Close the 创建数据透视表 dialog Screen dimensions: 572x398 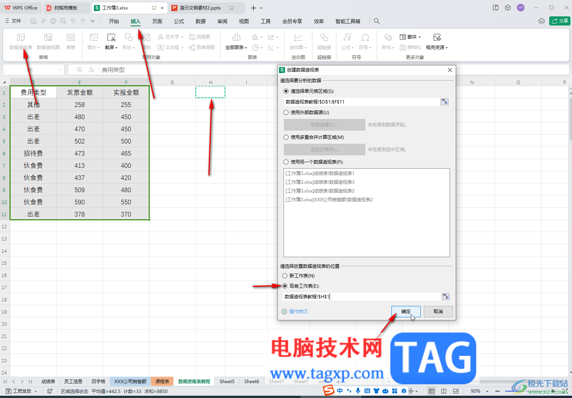pos(450,70)
